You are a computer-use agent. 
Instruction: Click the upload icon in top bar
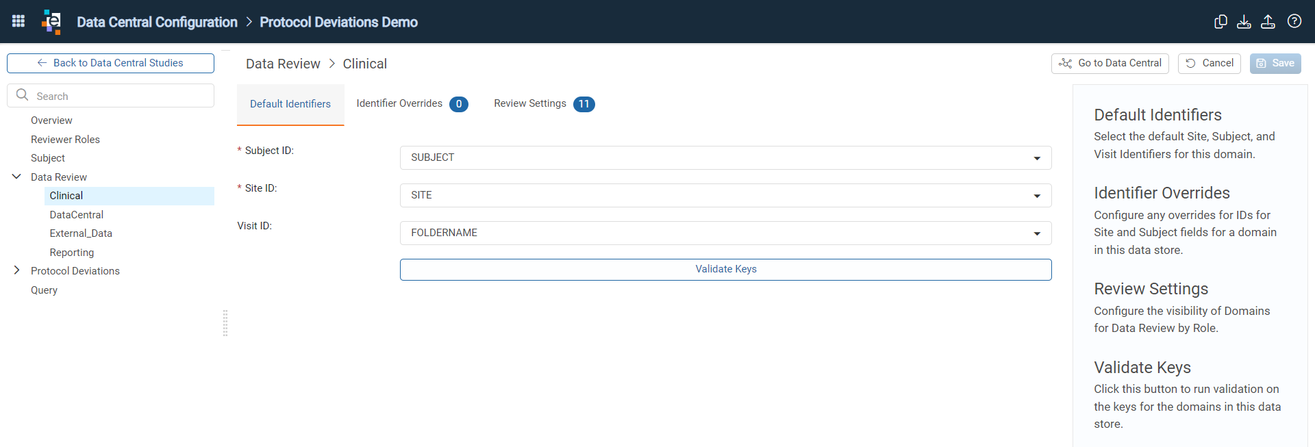1268,21
